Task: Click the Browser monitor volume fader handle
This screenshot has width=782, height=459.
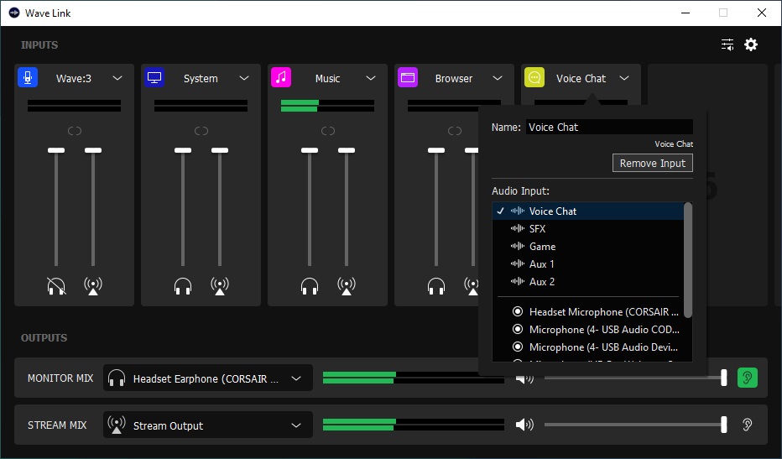Action: coord(436,150)
